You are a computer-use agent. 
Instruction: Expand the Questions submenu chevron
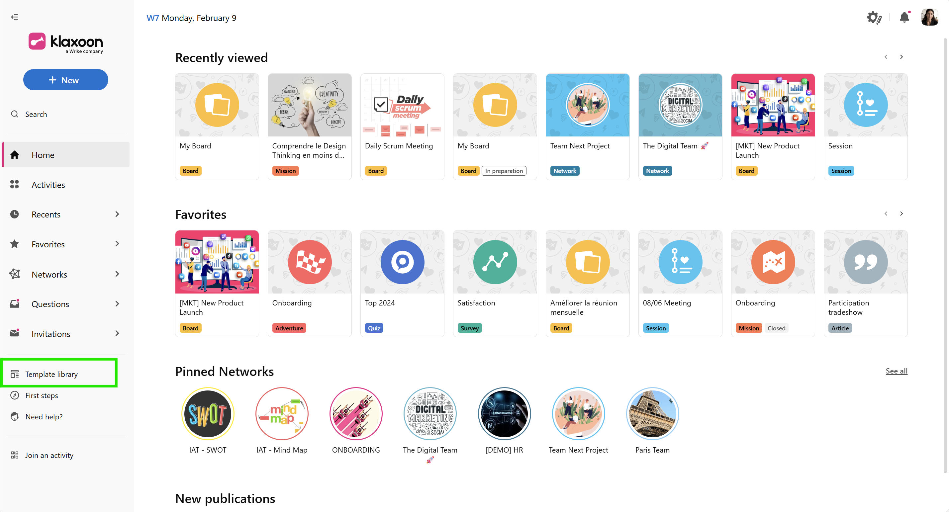(x=117, y=304)
